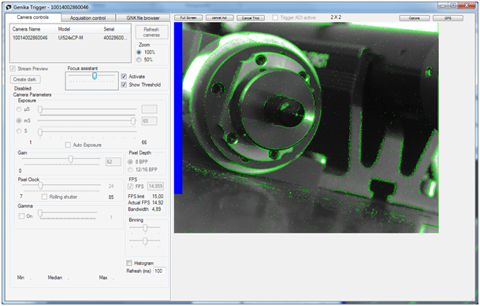Click the Pixel Clock slider thumb
The height and width of the screenshot is (306, 480).
pyautogui.click(x=40, y=185)
